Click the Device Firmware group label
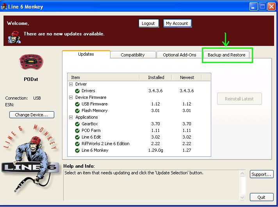This screenshot has height=207, width=278. [91, 97]
